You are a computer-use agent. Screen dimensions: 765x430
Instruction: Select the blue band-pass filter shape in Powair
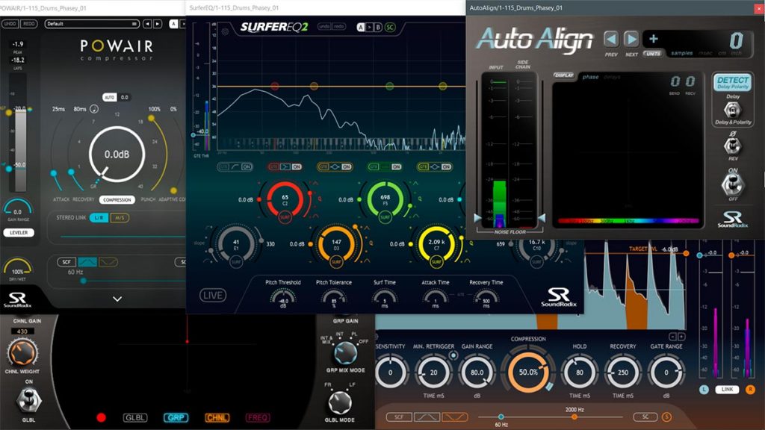[x=87, y=262]
